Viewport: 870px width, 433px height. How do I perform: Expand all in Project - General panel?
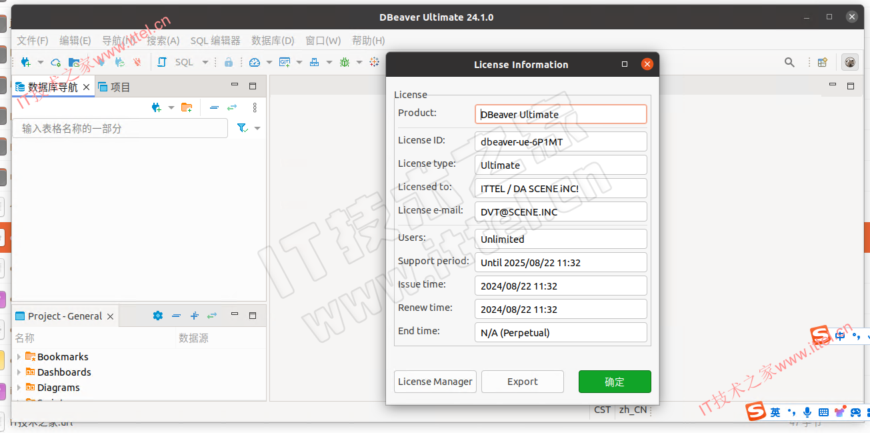pos(195,316)
